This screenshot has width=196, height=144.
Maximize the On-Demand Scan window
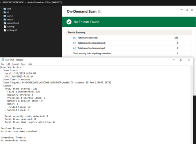pos(187,10)
